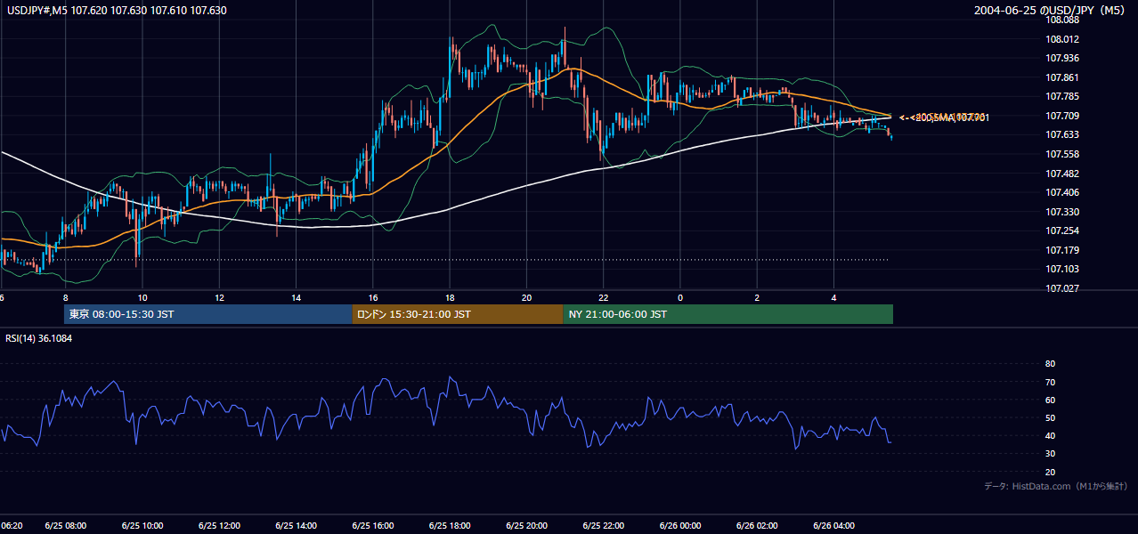Click price axis value 107.633
This screenshot has height=534, width=1138.
click(1061, 134)
